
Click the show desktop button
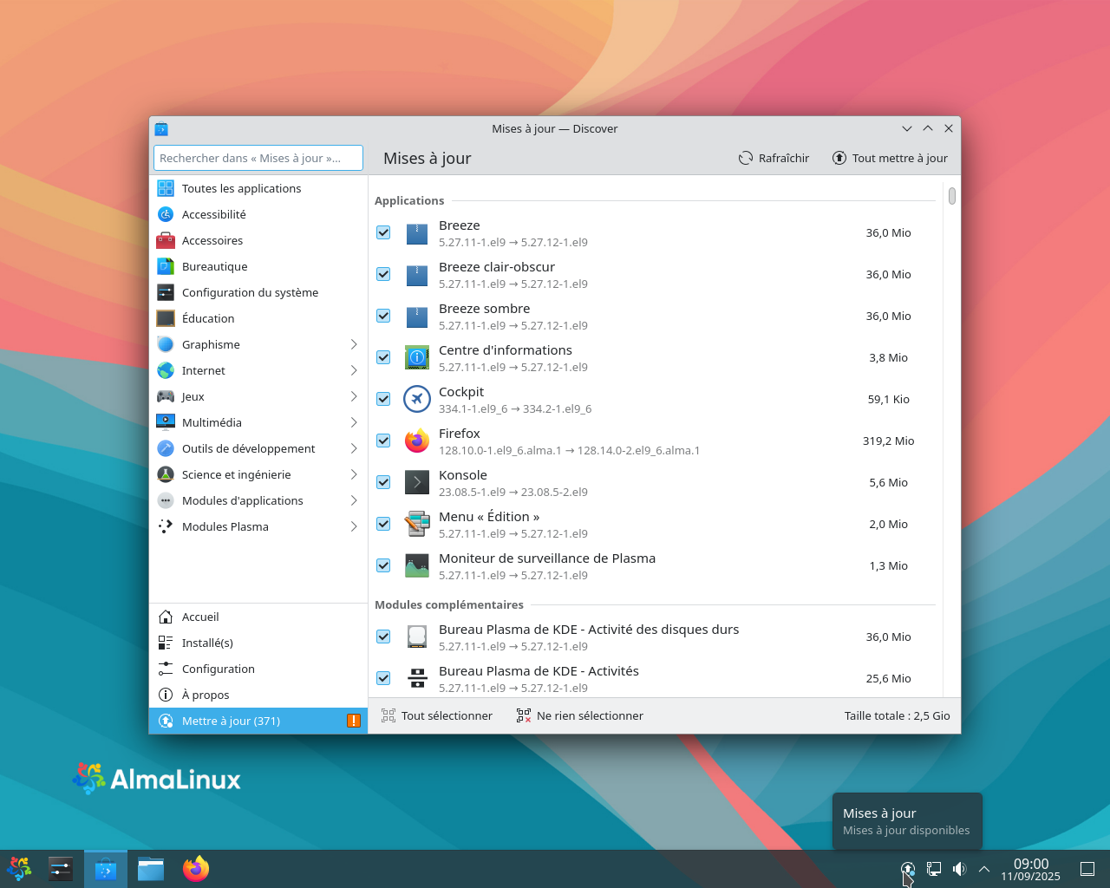point(1087,869)
